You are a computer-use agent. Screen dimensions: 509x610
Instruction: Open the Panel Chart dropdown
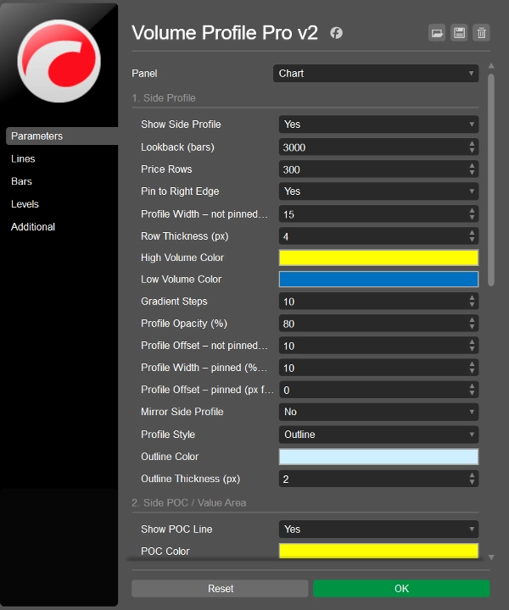[376, 74]
